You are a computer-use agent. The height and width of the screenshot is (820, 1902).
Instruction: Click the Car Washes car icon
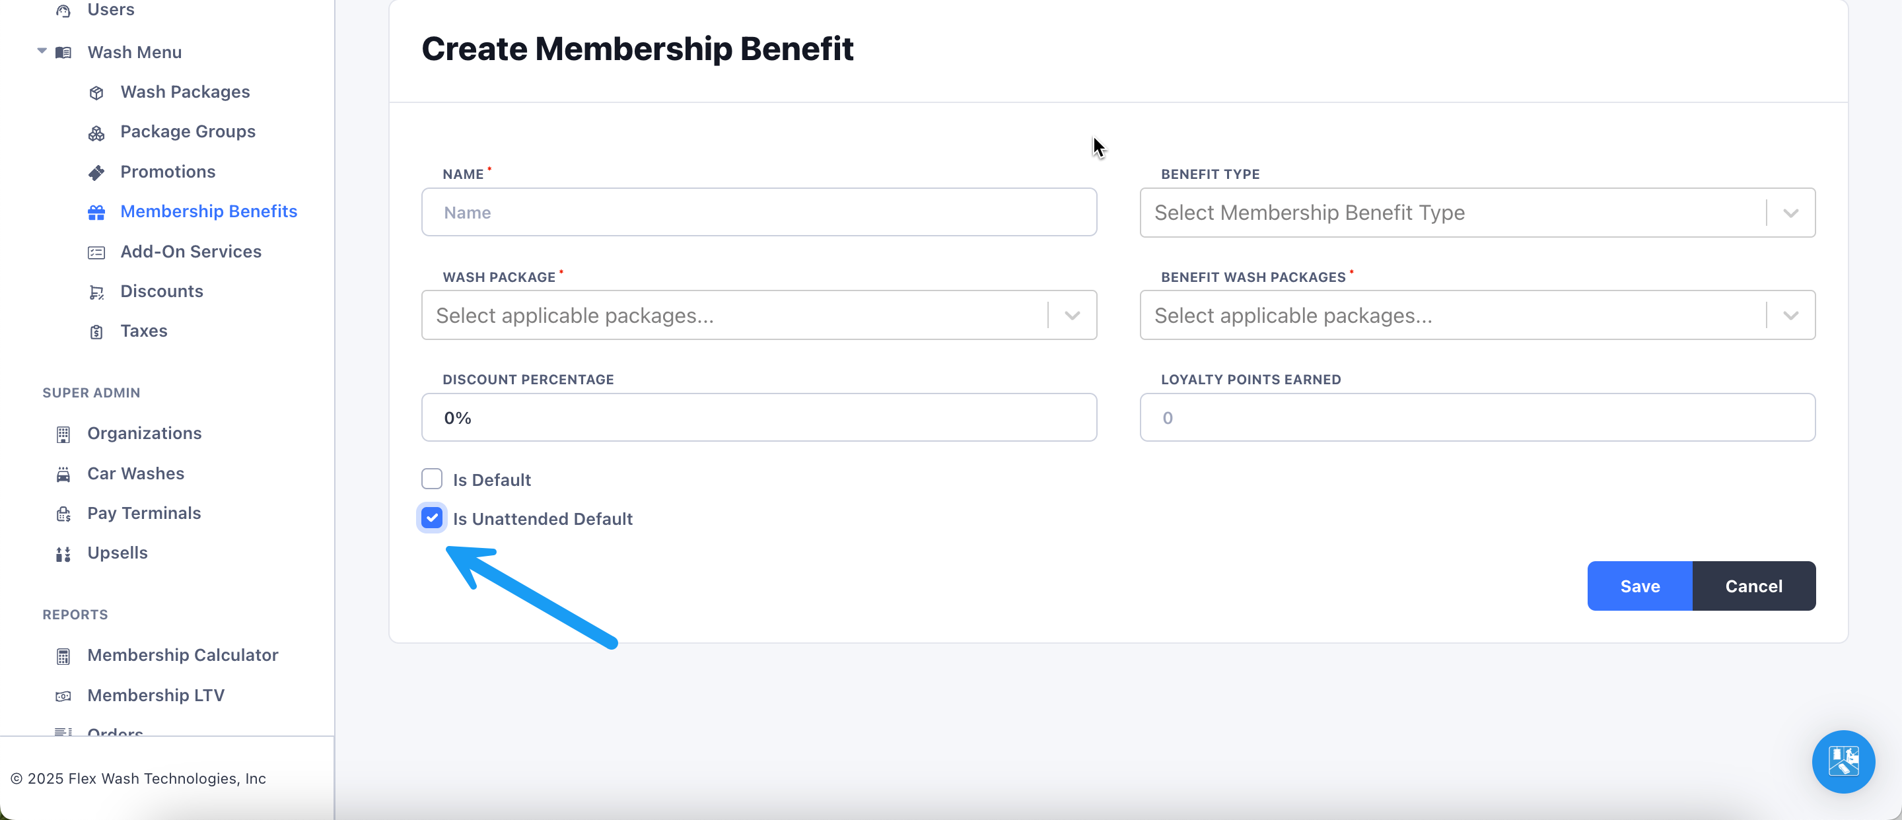click(x=63, y=475)
